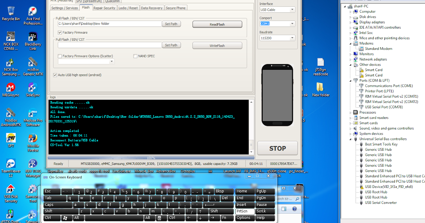Click the ReadFlash button
Viewport: 425px width, 223px height.
click(x=217, y=24)
